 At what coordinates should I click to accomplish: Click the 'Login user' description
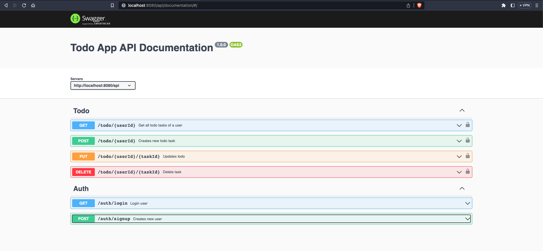[x=139, y=203]
